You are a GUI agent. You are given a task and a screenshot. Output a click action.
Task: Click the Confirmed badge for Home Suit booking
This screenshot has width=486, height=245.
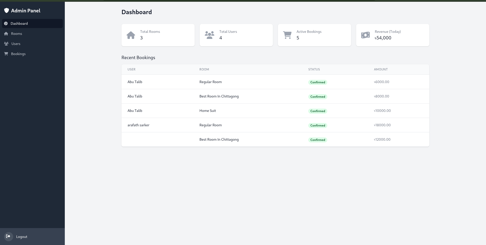point(317,111)
